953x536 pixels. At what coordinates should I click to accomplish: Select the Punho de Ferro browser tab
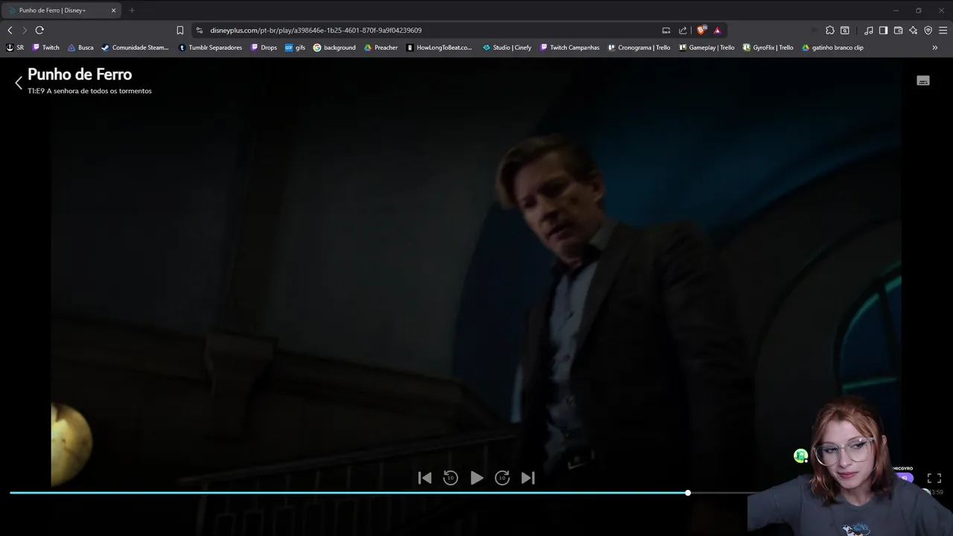click(x=60, y=10)
